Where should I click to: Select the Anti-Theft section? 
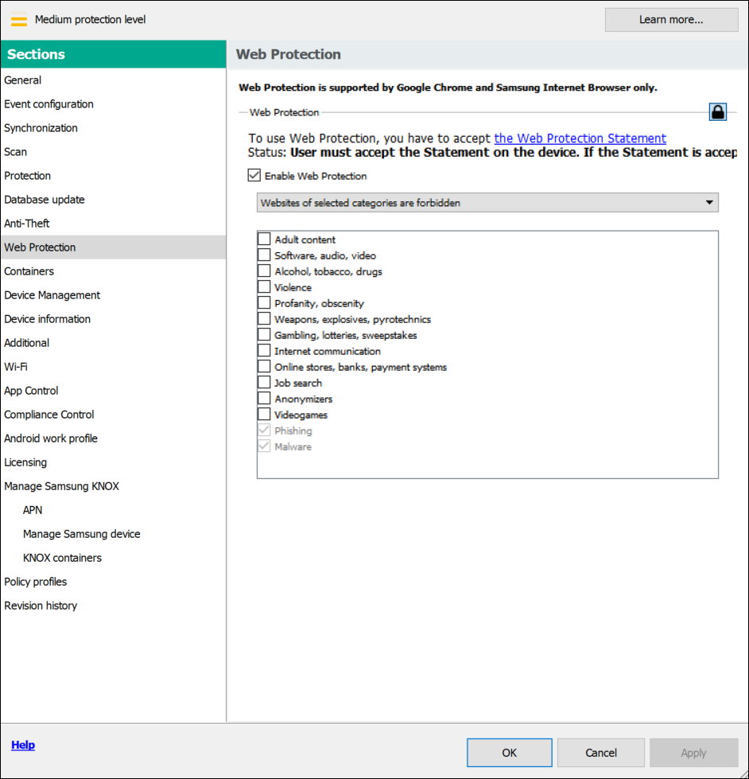(26, 223)
